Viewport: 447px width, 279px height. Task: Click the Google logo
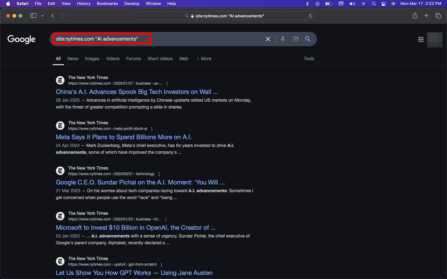[21, 39]
